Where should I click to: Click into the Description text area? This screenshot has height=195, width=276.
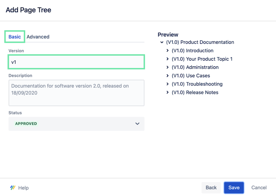click(76, 93)
